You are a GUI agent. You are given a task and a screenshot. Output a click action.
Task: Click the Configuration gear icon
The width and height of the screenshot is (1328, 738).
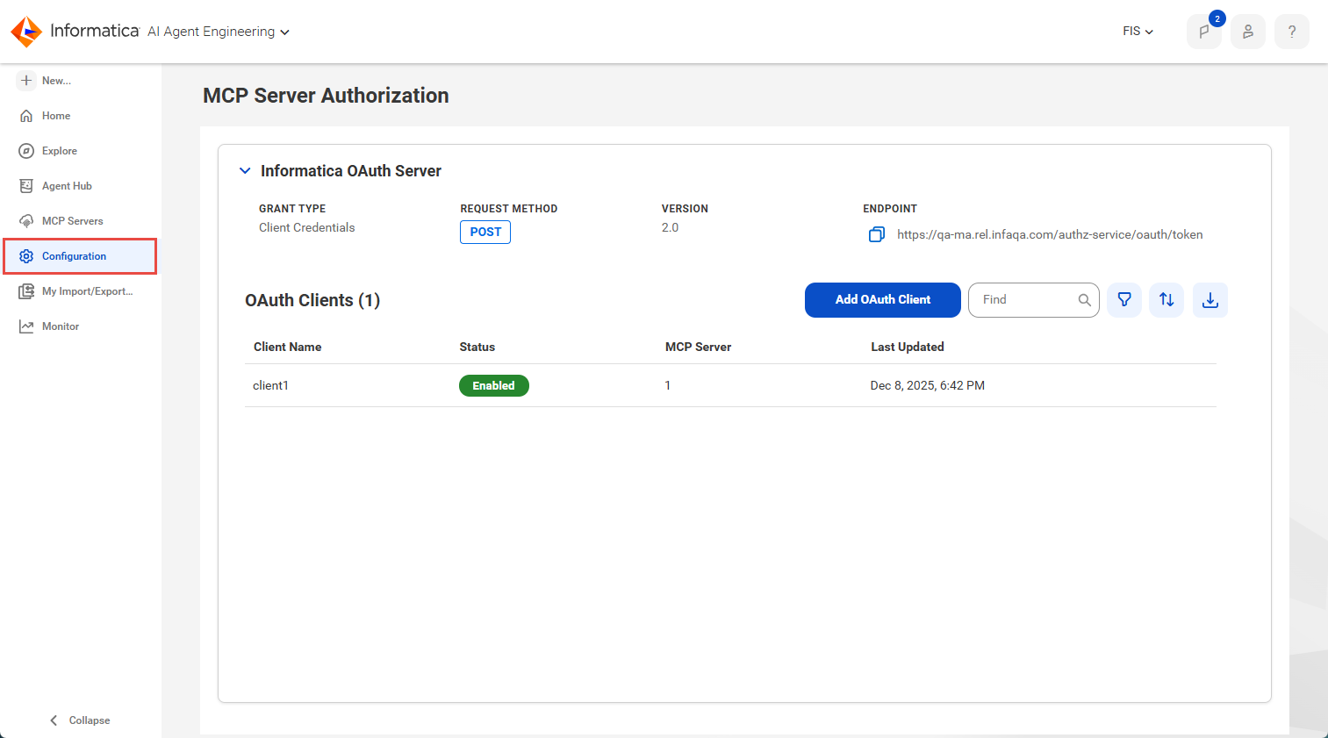pos(26,256)
